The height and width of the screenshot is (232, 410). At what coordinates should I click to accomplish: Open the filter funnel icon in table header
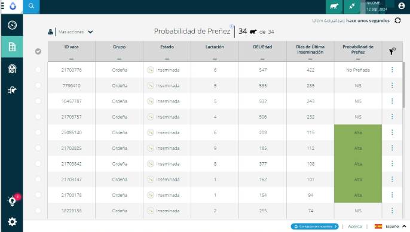point(391,51)
